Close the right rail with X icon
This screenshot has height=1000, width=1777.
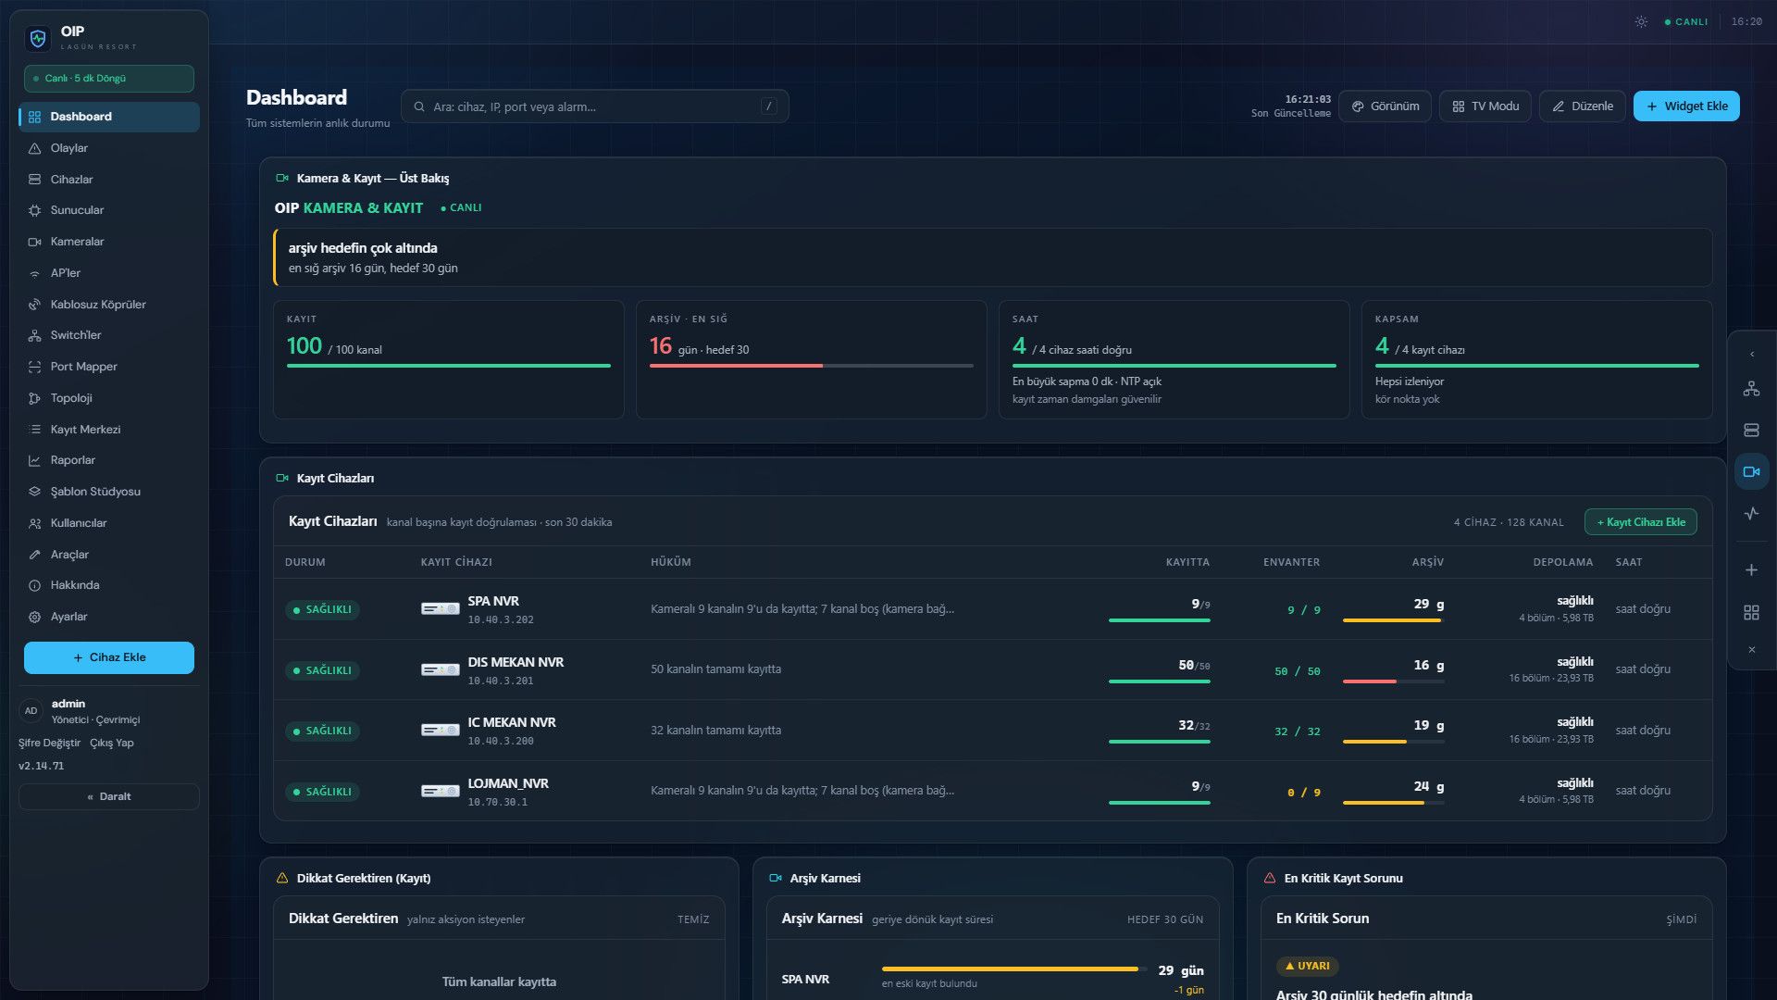point(1751,650)
